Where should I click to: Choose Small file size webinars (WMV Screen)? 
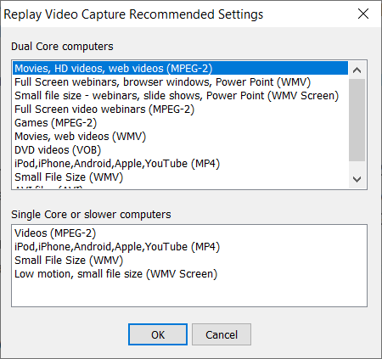pyautogui.click(x=180, y=96)
